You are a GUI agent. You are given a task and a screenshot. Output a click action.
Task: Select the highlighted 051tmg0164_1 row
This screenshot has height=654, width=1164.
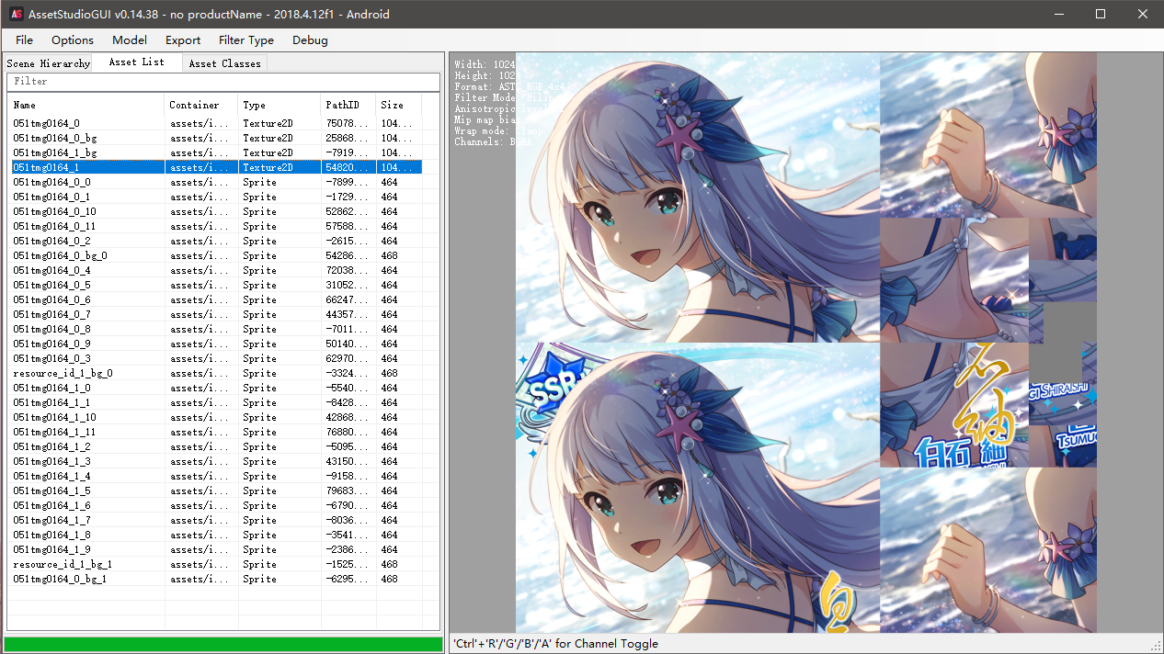(x=216, y=167)
